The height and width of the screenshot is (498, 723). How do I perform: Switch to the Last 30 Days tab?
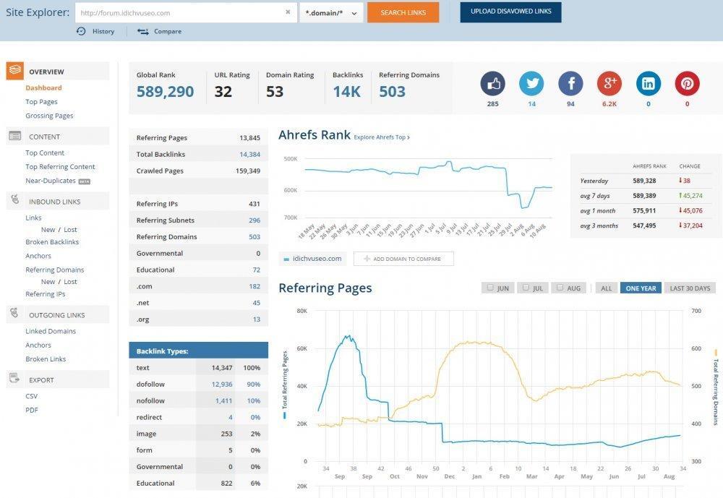click(x=690, y=288)
